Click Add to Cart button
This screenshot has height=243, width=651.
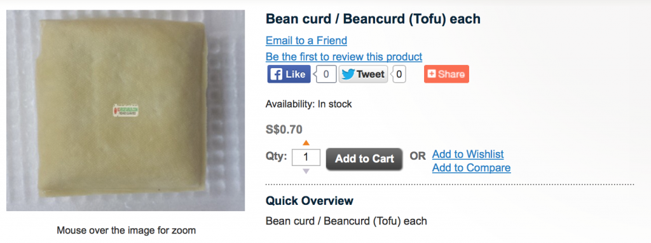tap(364, 158)
